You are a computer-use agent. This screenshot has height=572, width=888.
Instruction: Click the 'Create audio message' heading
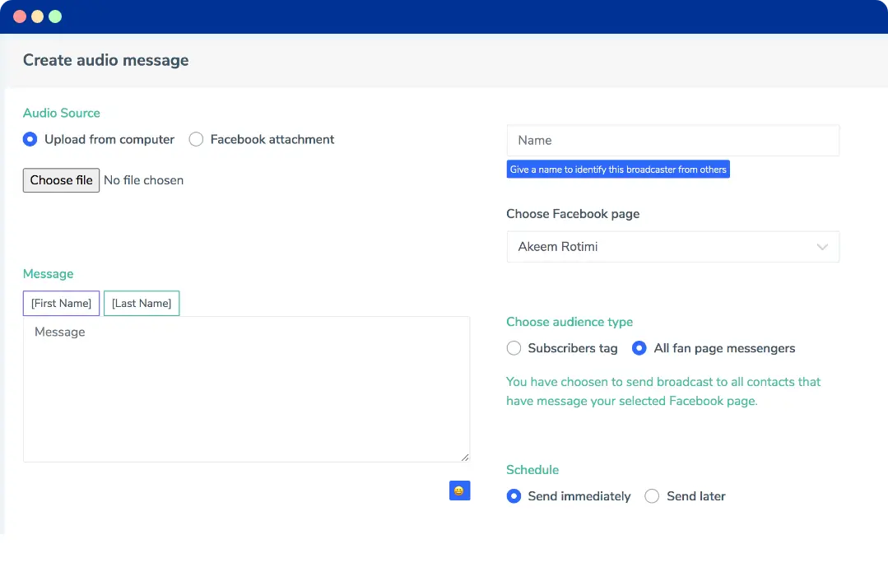pyautogui.click(x=106, y=60)
